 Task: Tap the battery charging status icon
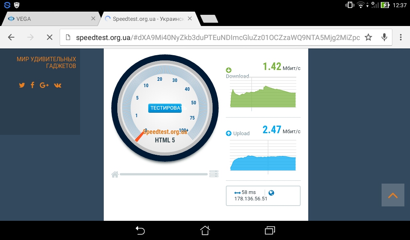click(385, 5)
